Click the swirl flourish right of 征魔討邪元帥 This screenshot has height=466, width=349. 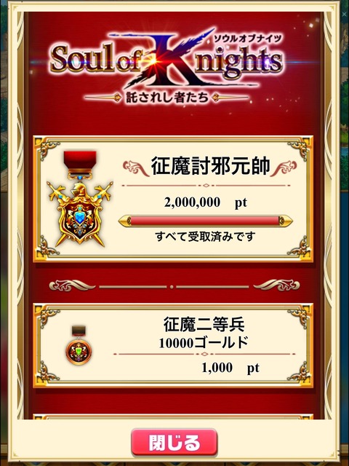point(284,168)
